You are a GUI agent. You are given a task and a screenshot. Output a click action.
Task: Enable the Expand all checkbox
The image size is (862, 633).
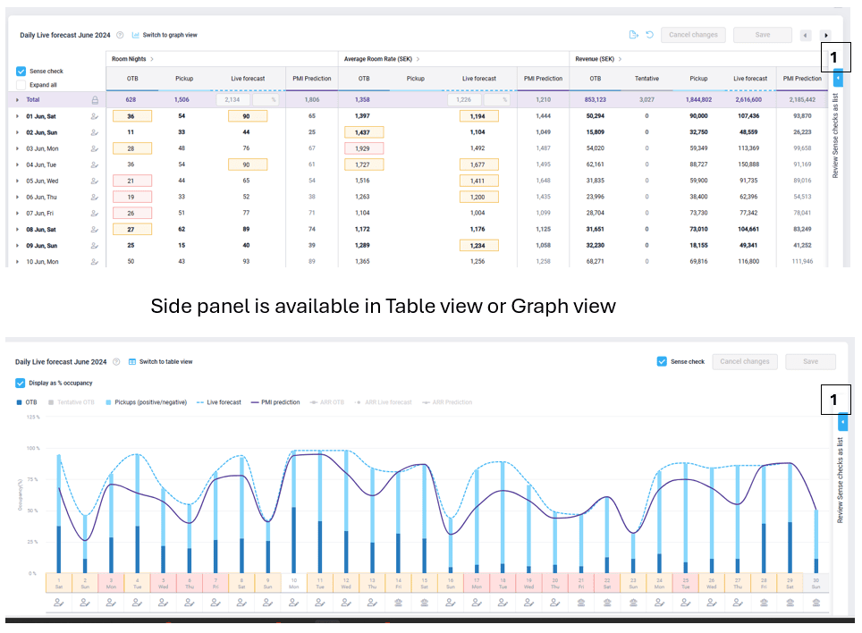pyautogui.click(x=21, y=85)
